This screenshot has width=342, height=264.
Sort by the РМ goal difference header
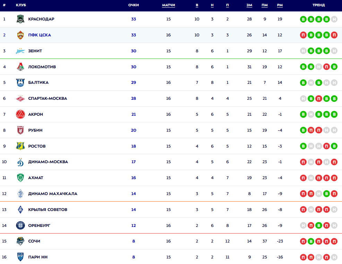coord(280,5)
